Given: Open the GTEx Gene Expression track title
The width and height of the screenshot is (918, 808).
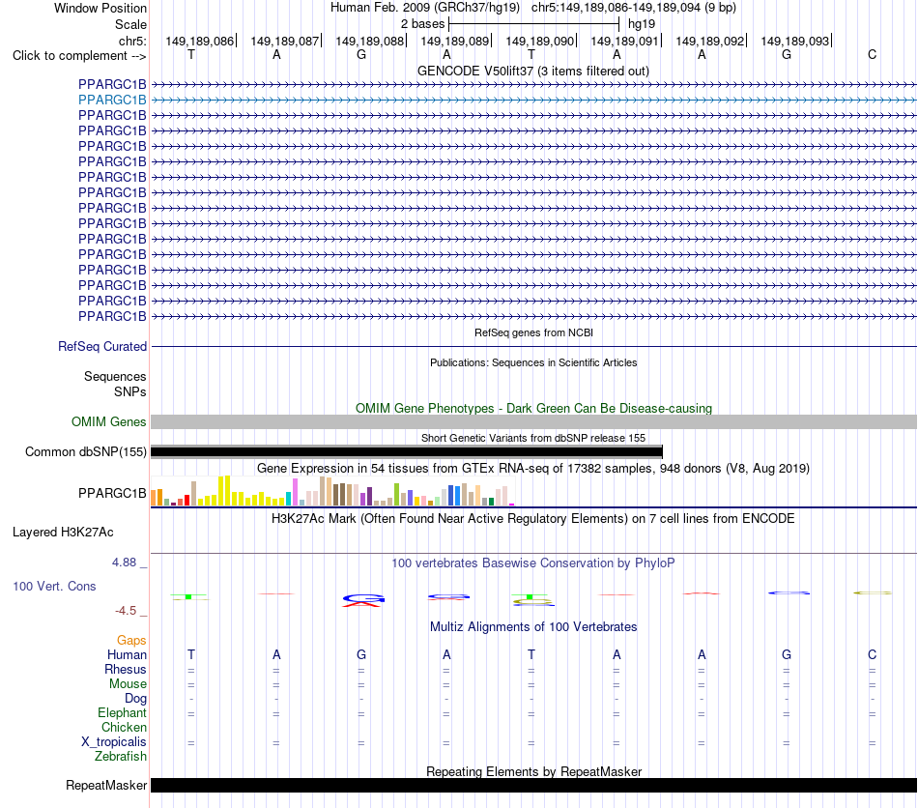Looking at the screenshot, I should 533,469.
